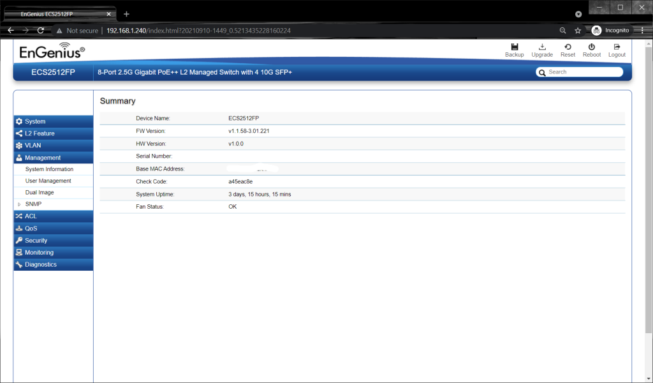Open User Management page
This screenshot has height=383, width=653.
point(48,181)
